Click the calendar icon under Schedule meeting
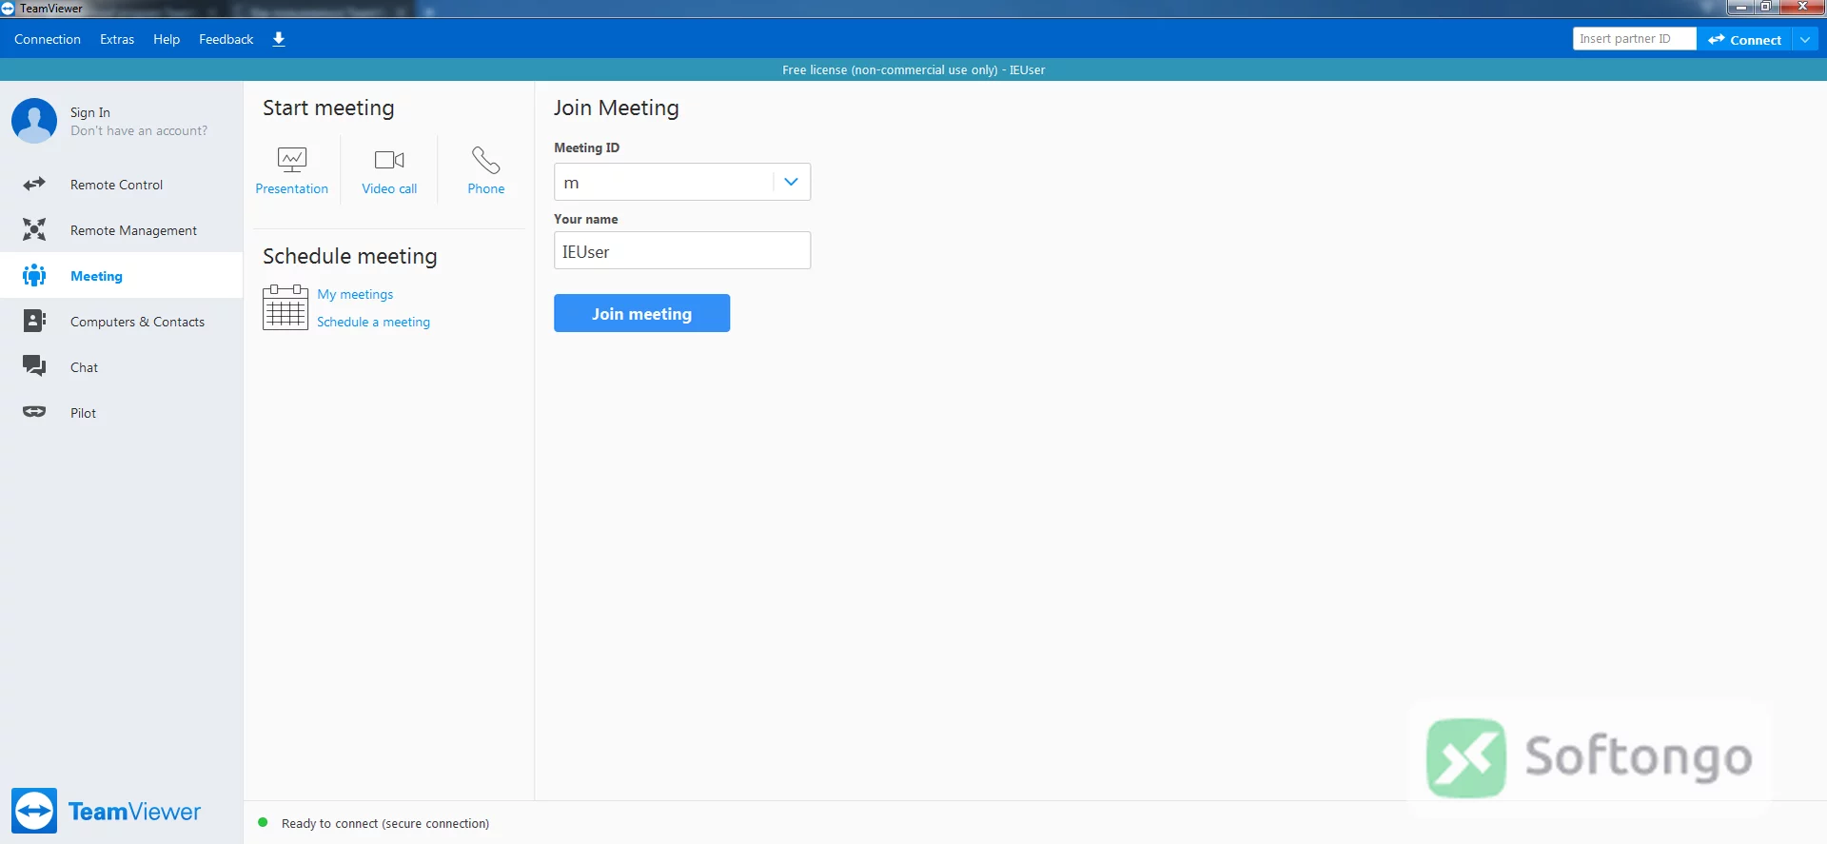The width and height of the screenshot is (1827, 844). point(285,307)
